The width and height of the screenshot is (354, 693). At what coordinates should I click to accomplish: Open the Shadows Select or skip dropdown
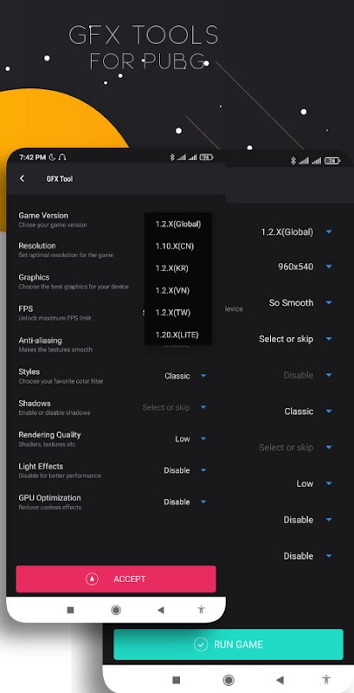[174, 407]
